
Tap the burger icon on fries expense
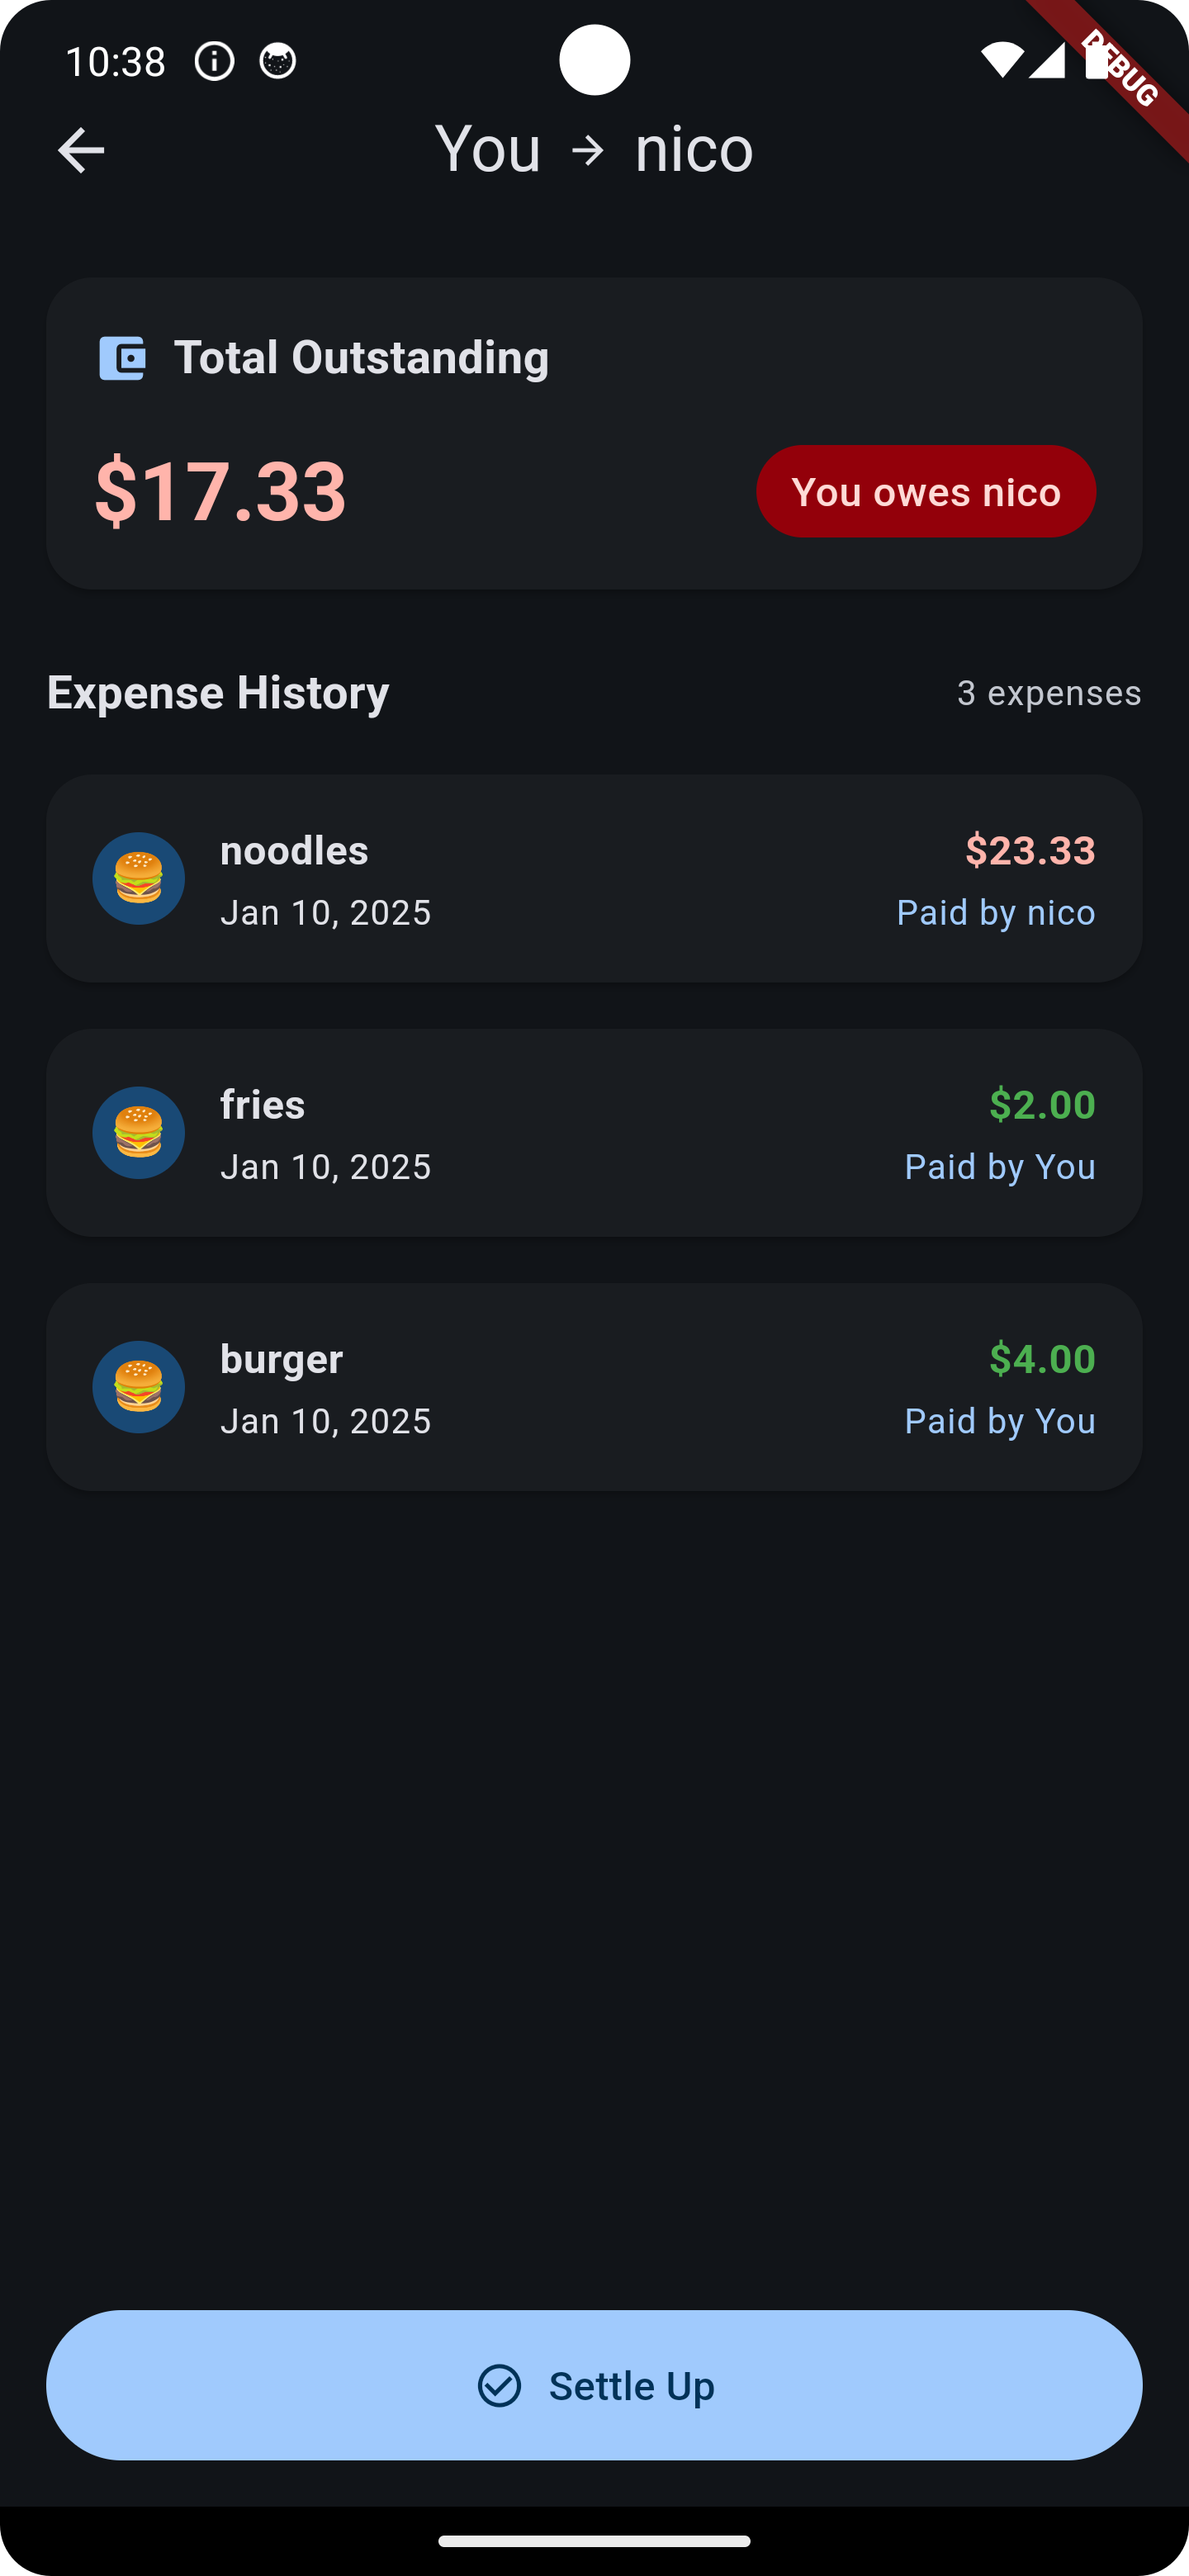[138, 1132]
